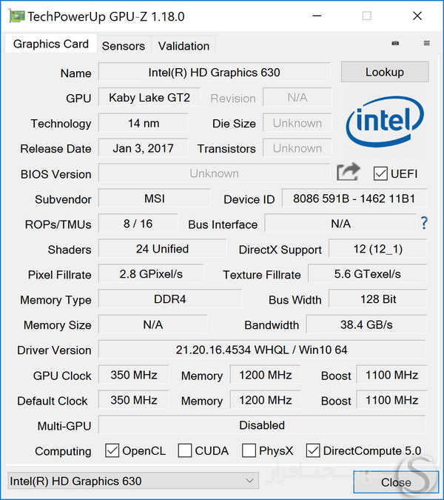
Task: Click the Bus Interface question mark
Action: (x=424, y=223)
